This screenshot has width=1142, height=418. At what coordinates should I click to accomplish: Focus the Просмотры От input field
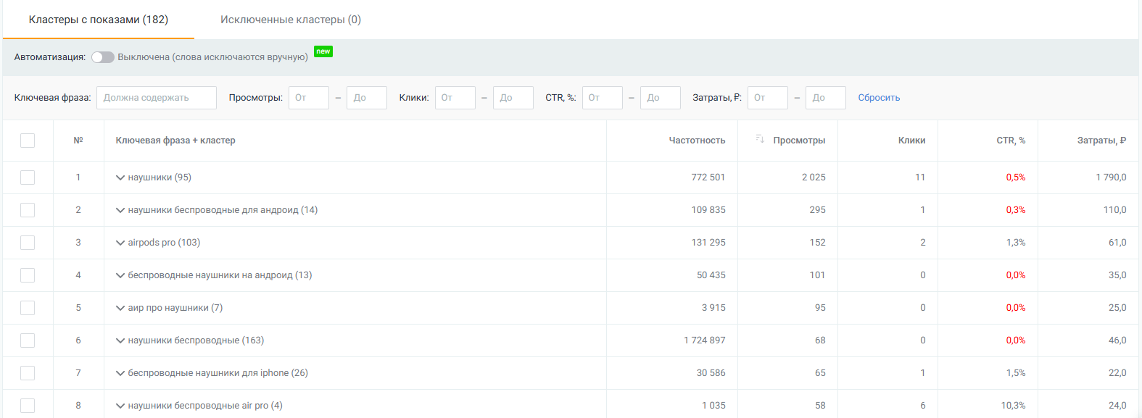309,98
